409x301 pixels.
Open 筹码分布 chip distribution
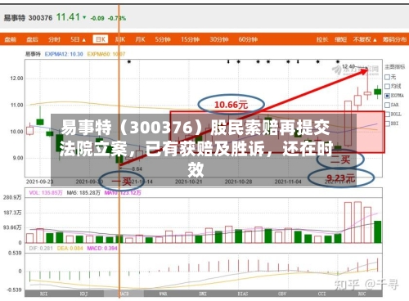pyautogui.click(x=394, y=39)
